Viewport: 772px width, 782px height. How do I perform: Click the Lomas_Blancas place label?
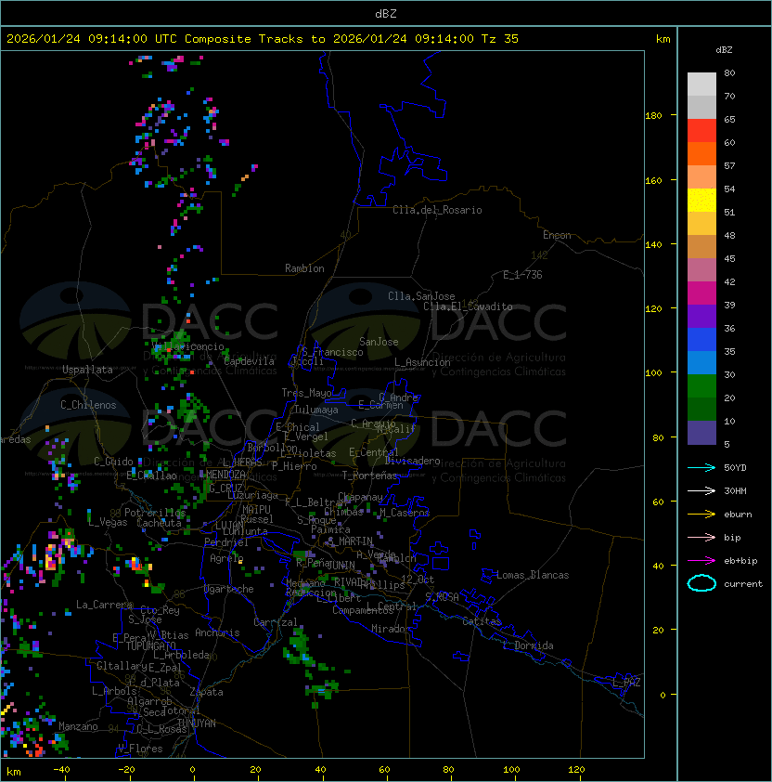tap(533, 575)
